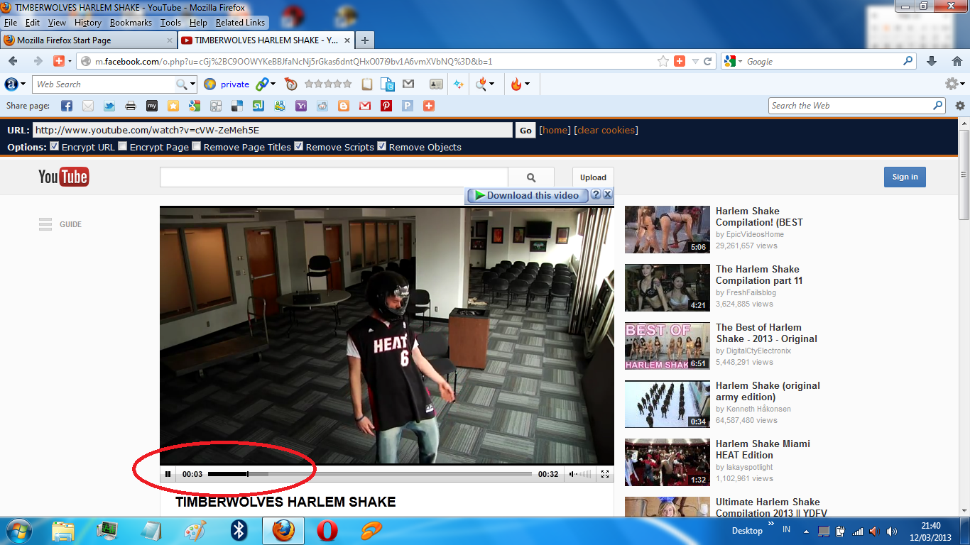Mute video with speaker icon
The height and width of the screenshot is (545, 970).
click(572, 474)
